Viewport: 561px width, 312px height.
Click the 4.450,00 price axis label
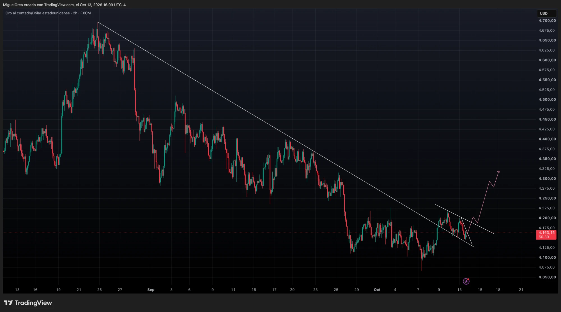point(547,119)
